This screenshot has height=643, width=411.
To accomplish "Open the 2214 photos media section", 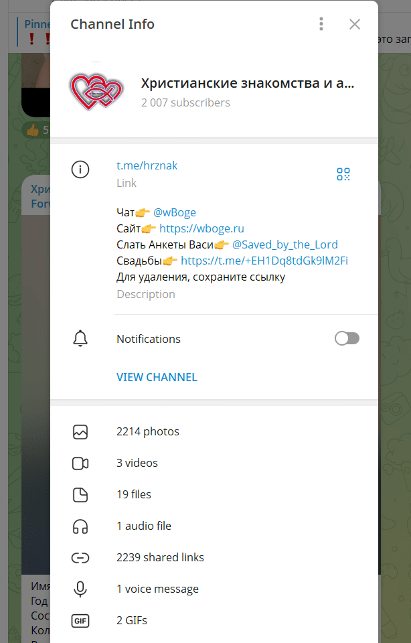I will (x=148, y=432).
